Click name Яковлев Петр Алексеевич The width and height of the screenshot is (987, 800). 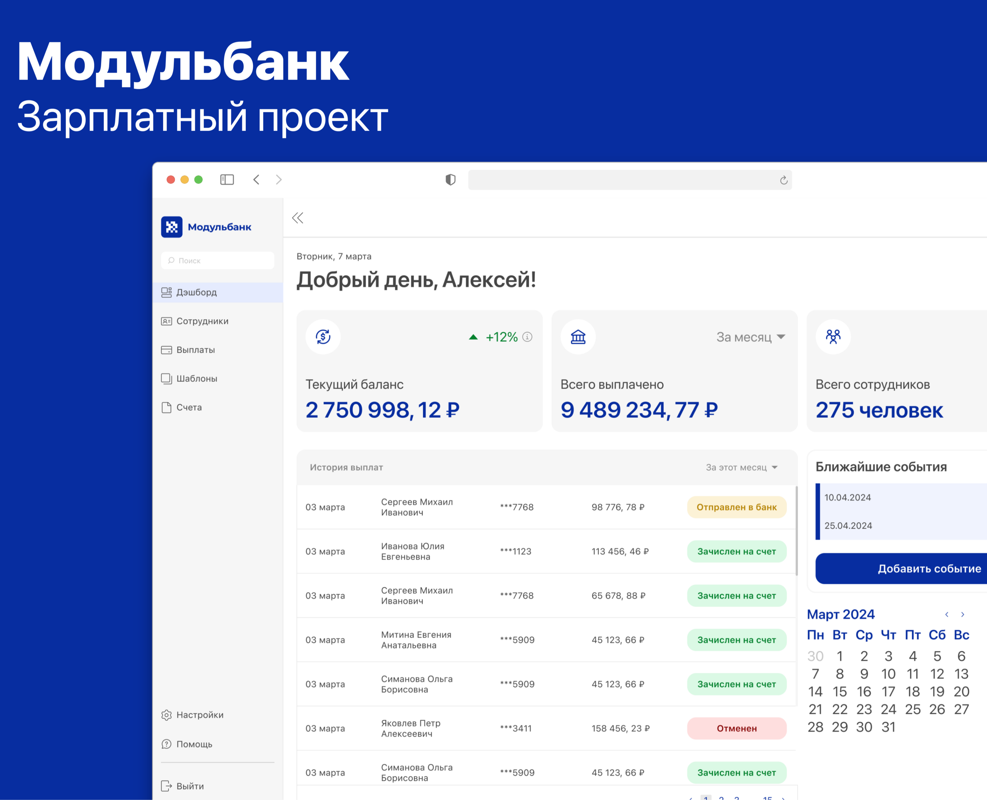coord(411,728)
